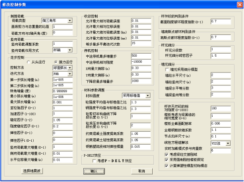Viewport: 244px width, 182px height.
Task: Expand the 控制方法 combo box
Action: pos(62,68)
